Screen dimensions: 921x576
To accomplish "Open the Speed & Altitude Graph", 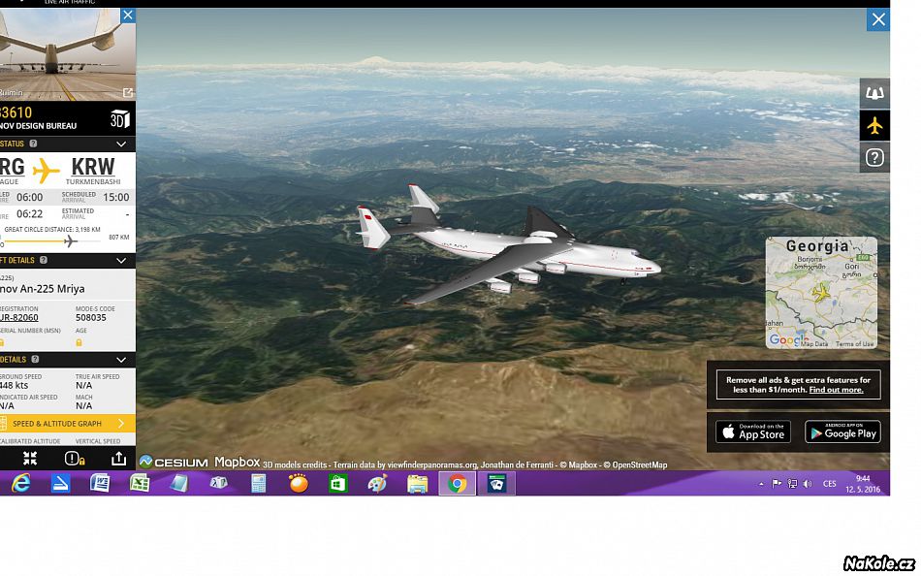I will (68, 423).
